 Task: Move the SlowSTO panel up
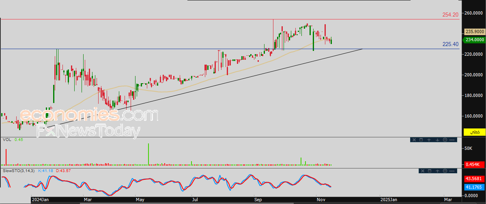click(x=437, y=171)
